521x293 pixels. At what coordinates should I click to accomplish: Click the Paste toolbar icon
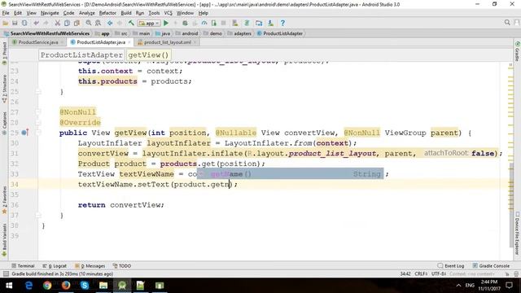coord(77,23)
